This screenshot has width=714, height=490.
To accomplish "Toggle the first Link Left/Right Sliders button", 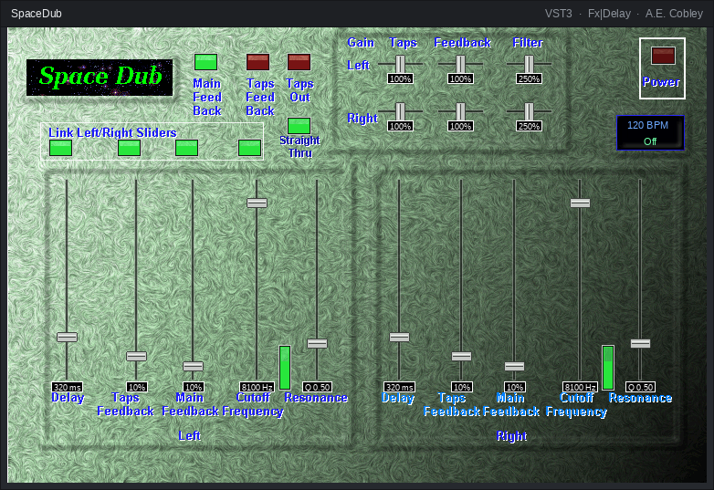I will point(60,148).
